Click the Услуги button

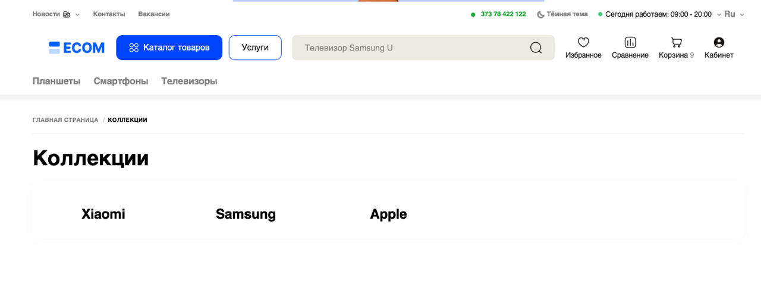tap(255, 48)
